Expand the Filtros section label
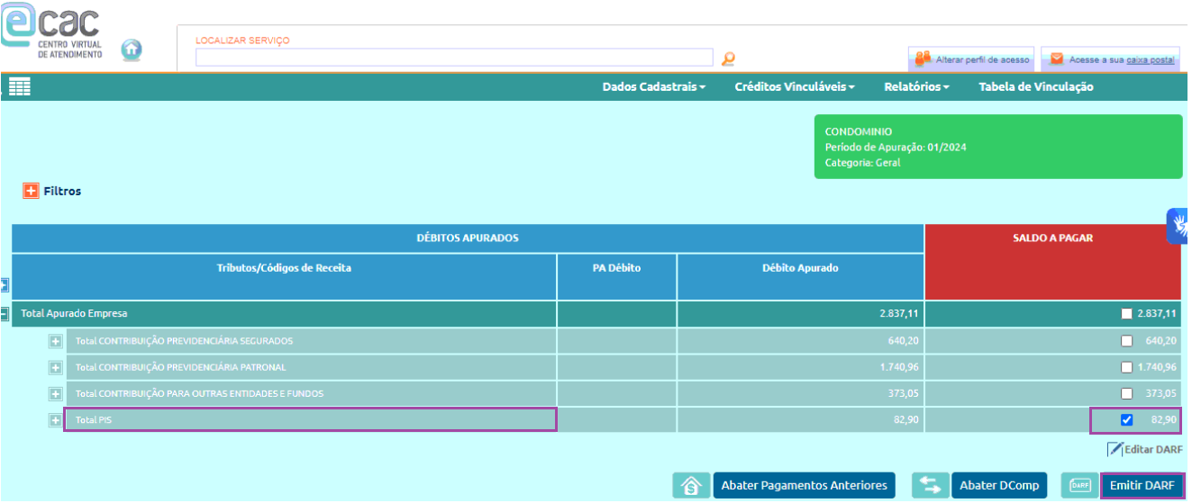 point(62,192)
